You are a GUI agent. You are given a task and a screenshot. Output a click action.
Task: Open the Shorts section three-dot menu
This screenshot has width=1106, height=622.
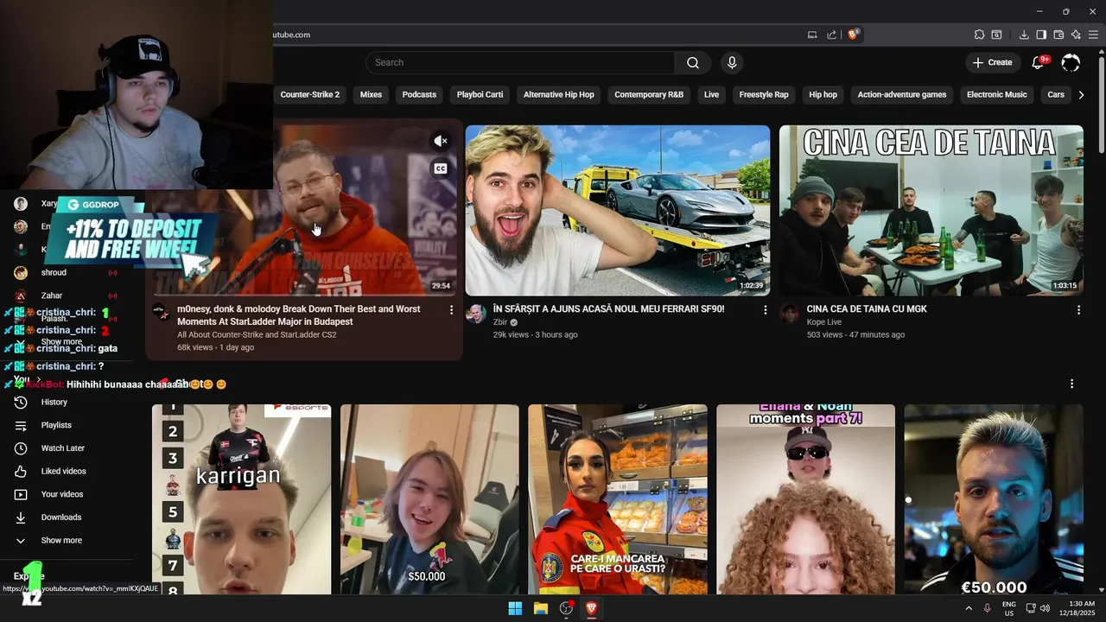(x=1071, y=384)
